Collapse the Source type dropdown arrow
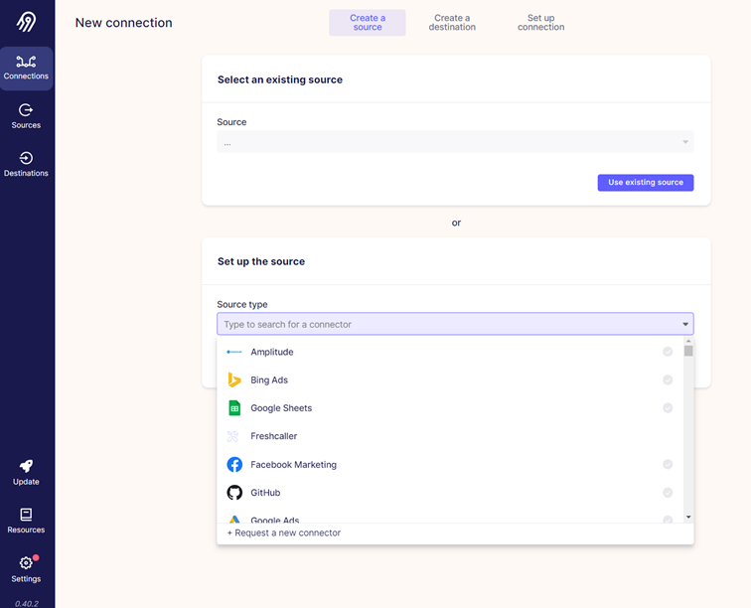 [x=684, y=324]
